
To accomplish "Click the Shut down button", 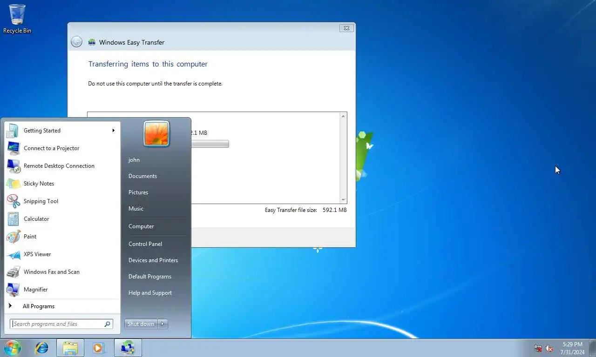I will [141, 324].
